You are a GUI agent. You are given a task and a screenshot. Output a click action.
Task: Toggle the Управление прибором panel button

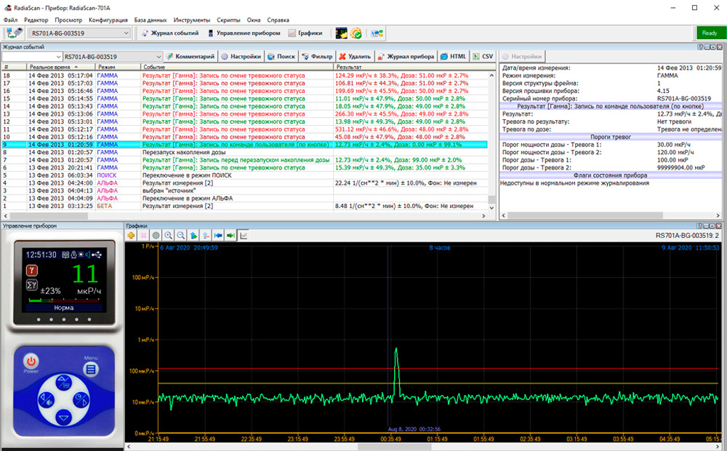click(x=244, y=33)
